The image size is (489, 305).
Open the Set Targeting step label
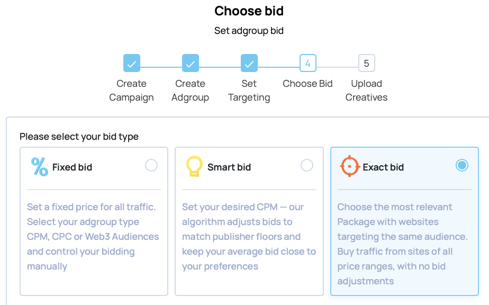click(x=249, y=91)
